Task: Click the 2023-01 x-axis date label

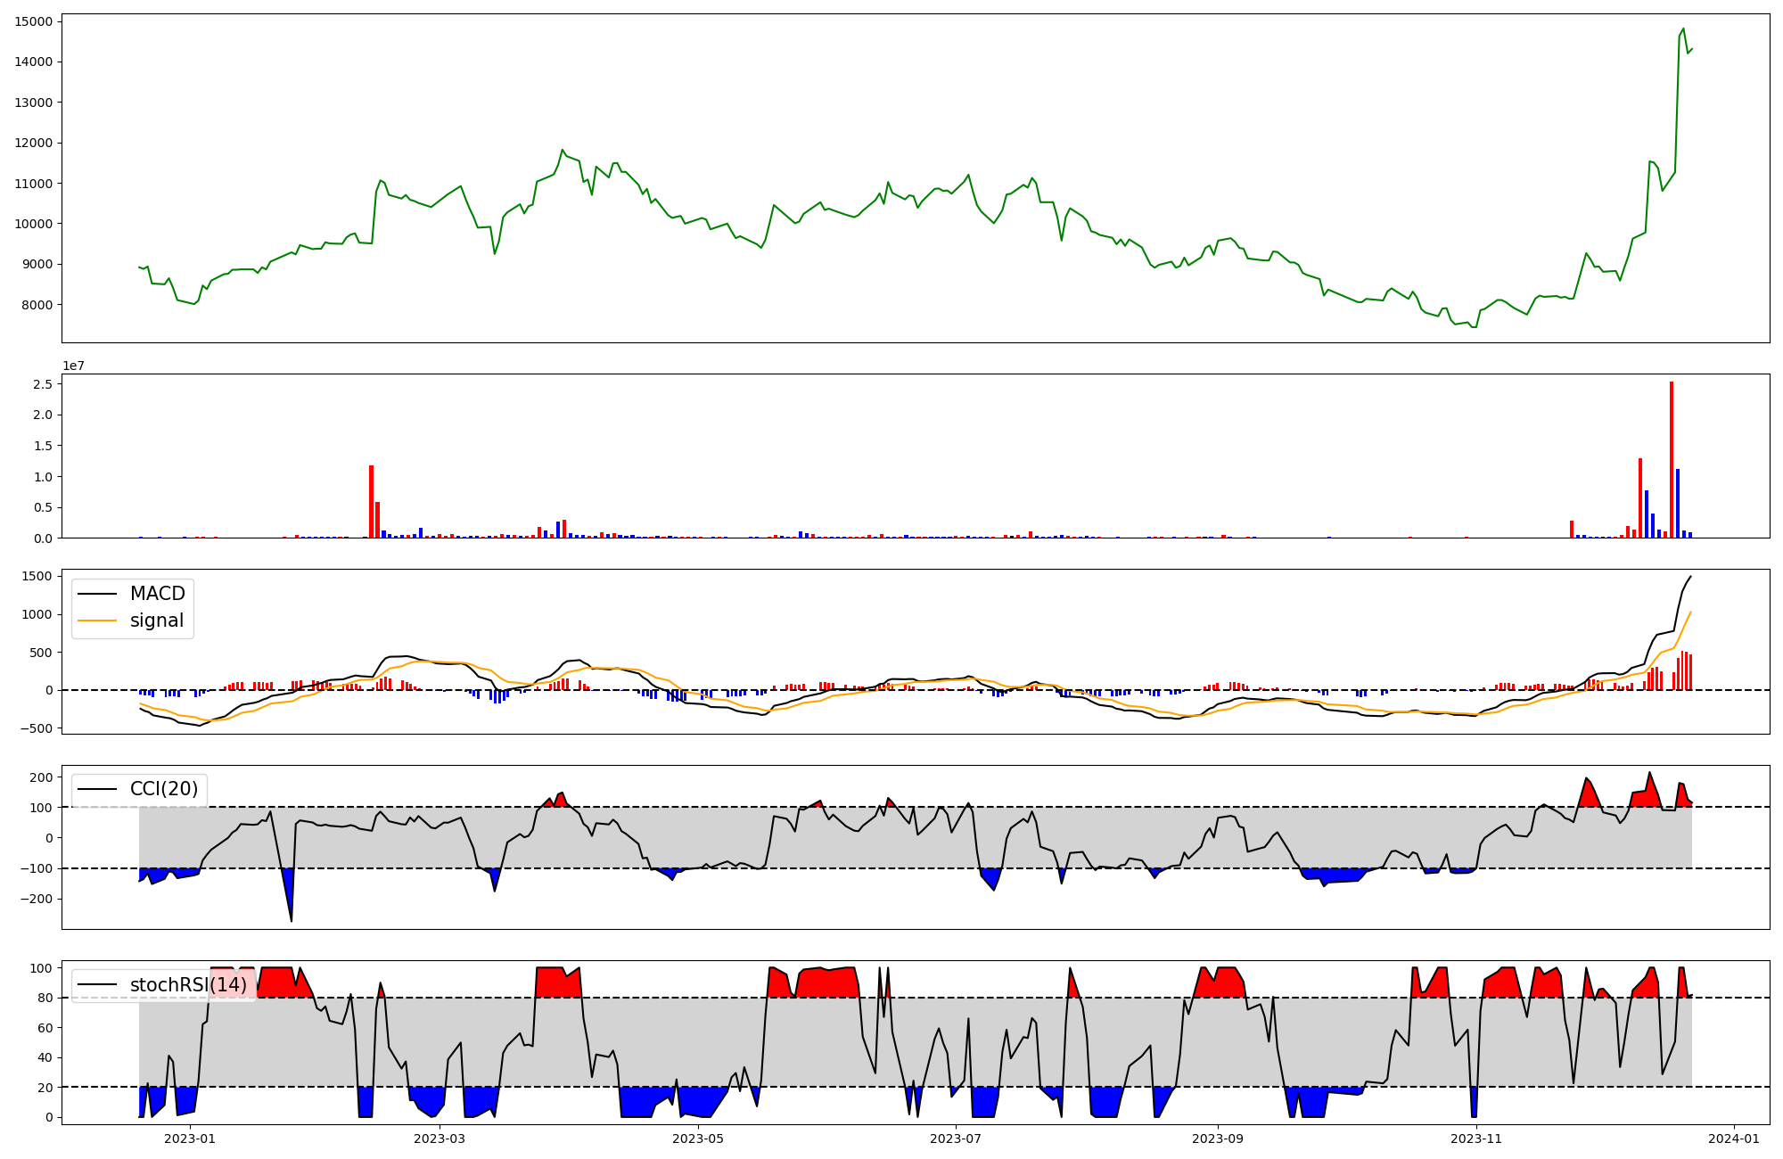Action: pyautogui.click(x=190, y=1138)
